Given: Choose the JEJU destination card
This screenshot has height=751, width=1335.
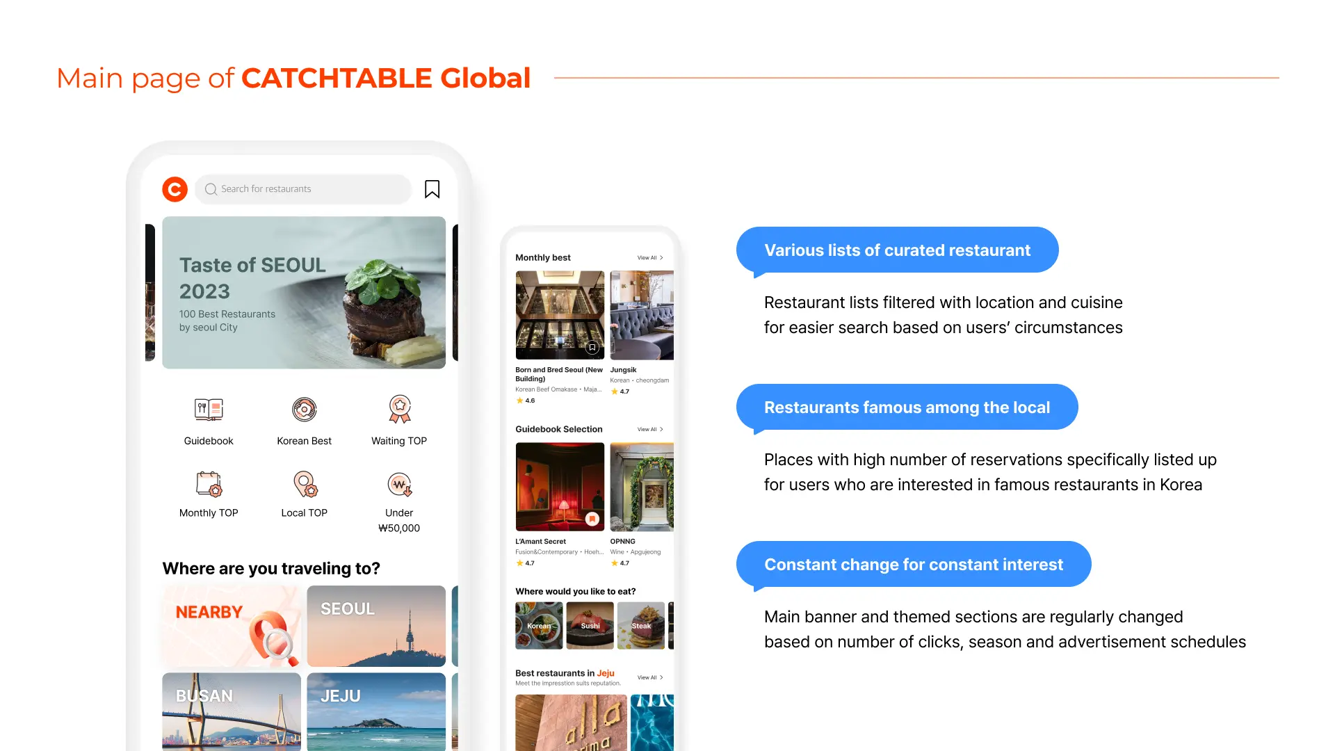Looking at the screenshot, I should click(376, 711).
